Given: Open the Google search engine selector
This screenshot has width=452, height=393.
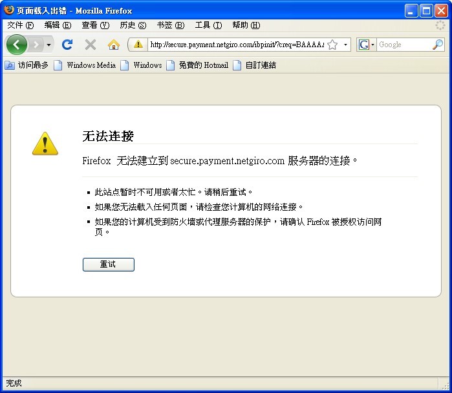Looking at the screenshot, I should pyautogui.click(x=366, y=45).
